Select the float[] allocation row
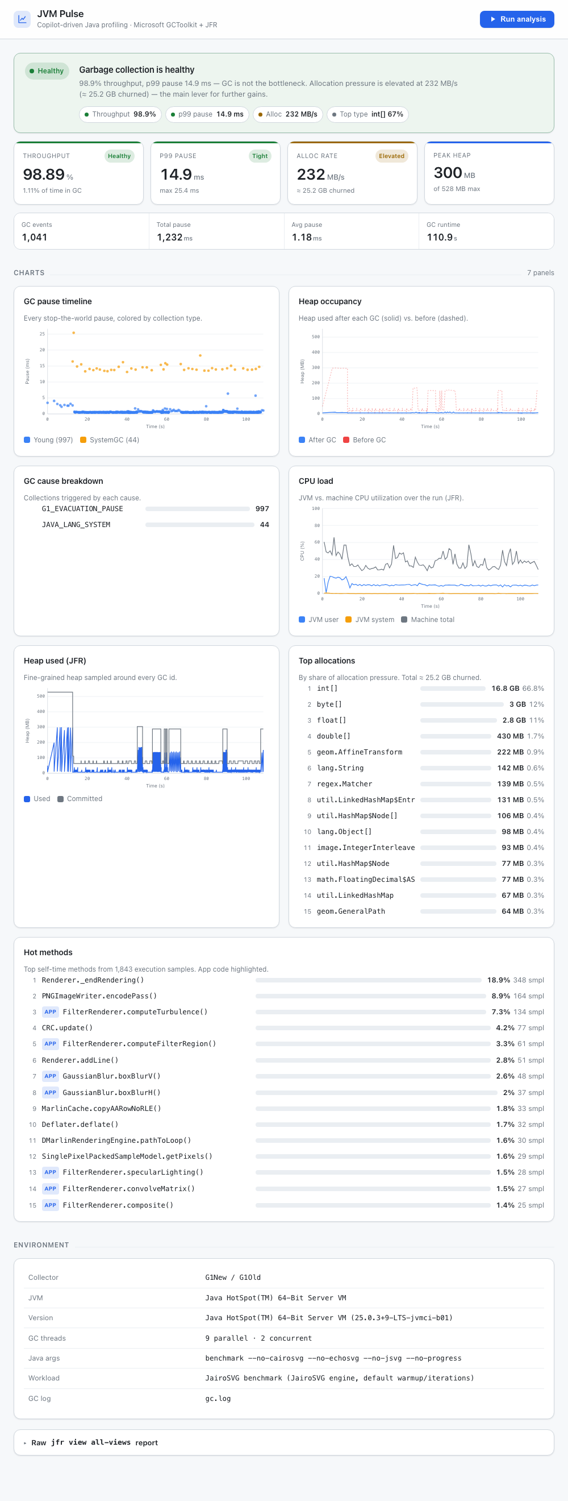568x1501 pixels. (x=421, y=720)
